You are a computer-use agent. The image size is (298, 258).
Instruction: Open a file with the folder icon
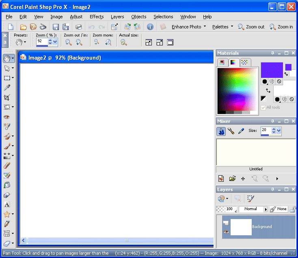(x=23, y=27)
